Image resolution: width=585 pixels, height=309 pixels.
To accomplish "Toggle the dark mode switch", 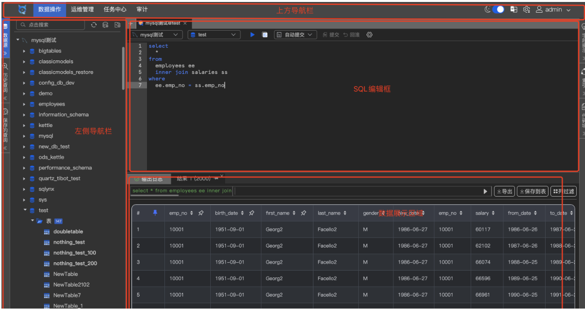I will pos(498,9).
